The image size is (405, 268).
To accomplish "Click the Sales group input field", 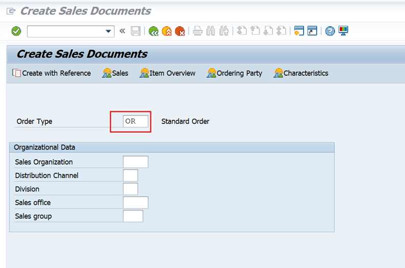I will click(x=133, y=216).
